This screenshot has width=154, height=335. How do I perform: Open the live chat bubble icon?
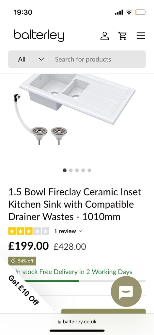(x=126, y=291)
